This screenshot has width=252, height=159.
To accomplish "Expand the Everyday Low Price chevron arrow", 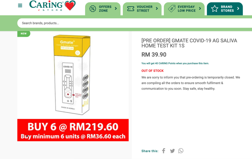I will [200, 8].
